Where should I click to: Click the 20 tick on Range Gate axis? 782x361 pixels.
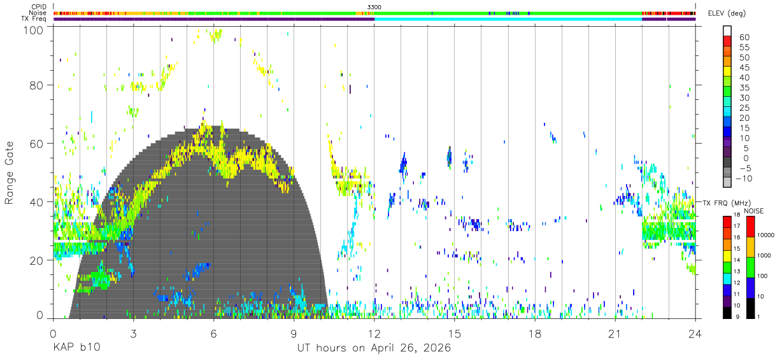point(38,260)
